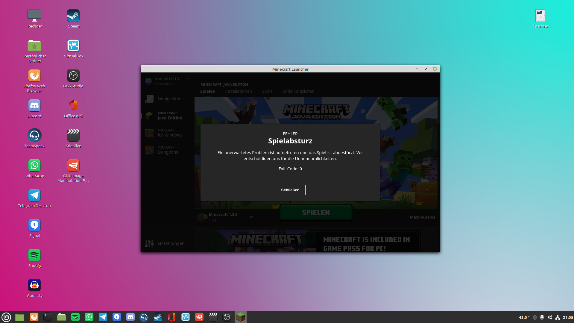
Task: Launch WhatsApp from the taskbar
Action: pos(89,317)
